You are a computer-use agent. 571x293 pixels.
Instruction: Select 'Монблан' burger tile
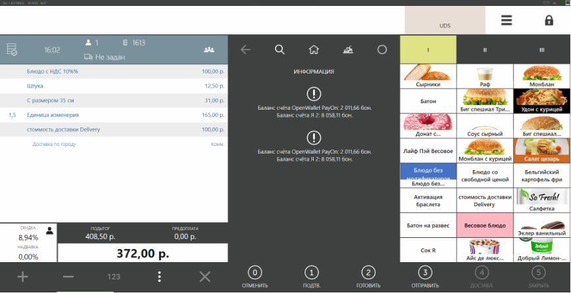pos(542,76)
